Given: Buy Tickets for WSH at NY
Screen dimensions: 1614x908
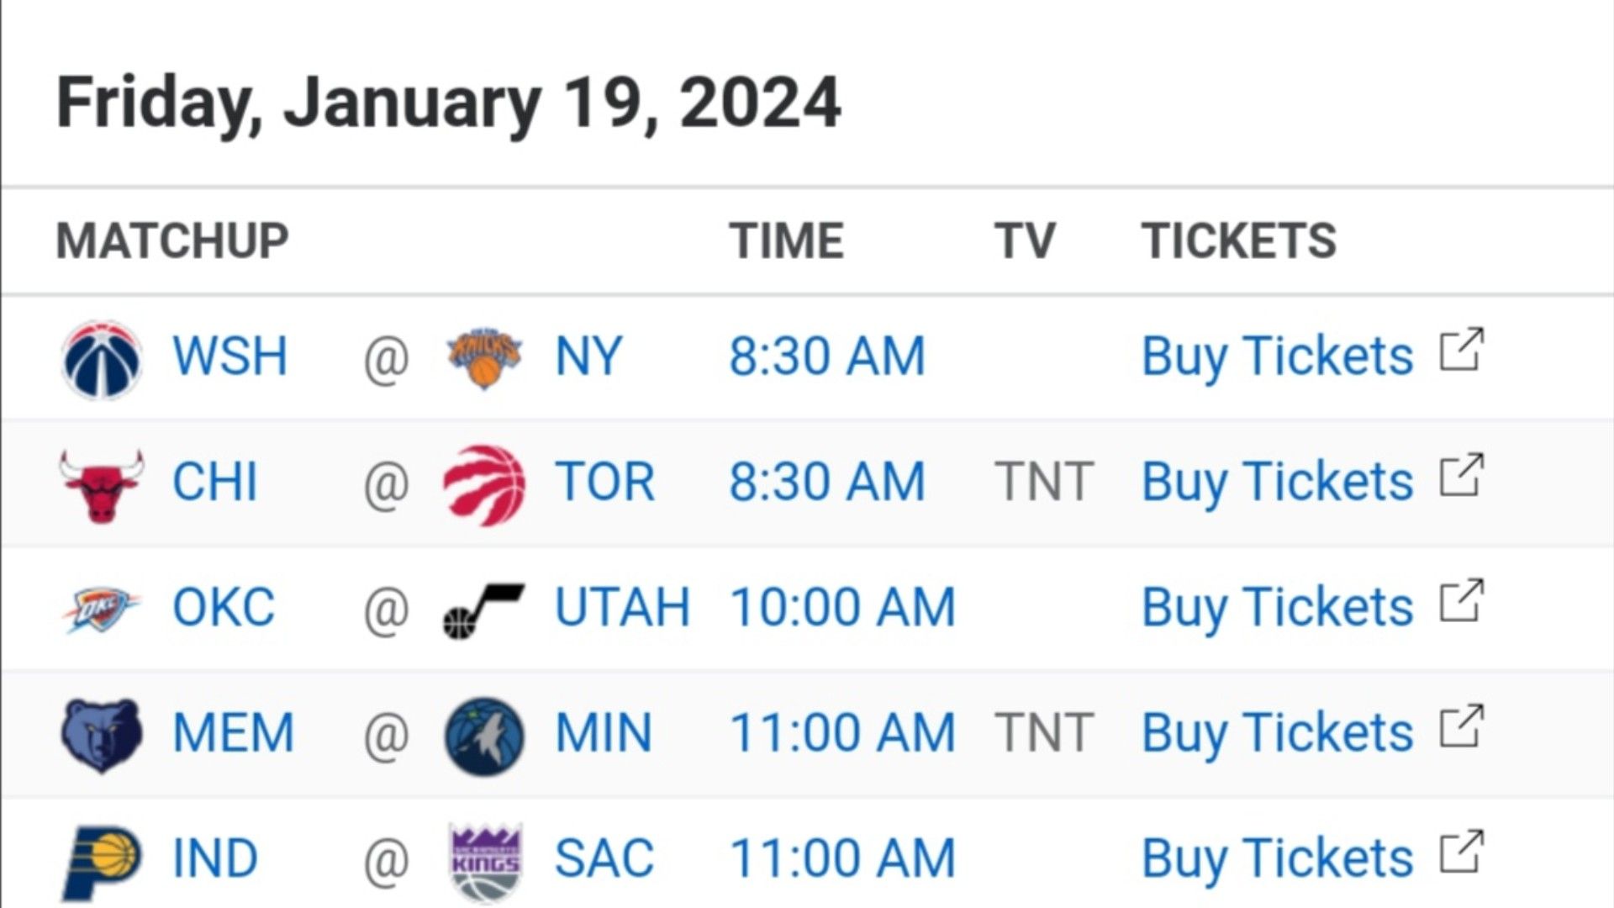Looking at the screenshot, I should click(x=1277, y=356).
